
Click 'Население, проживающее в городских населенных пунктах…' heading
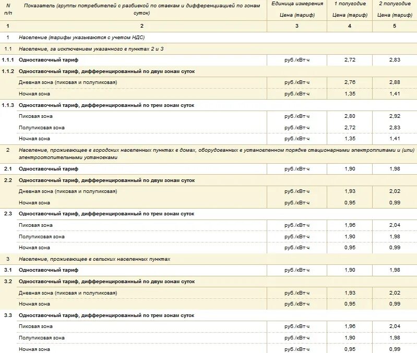pos(217,154)
